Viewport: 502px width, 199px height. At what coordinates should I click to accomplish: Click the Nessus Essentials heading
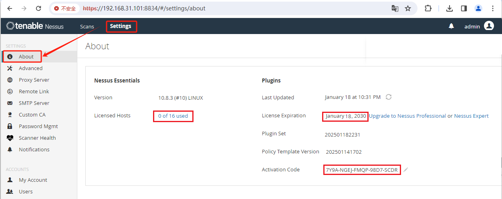click(117, 80)
